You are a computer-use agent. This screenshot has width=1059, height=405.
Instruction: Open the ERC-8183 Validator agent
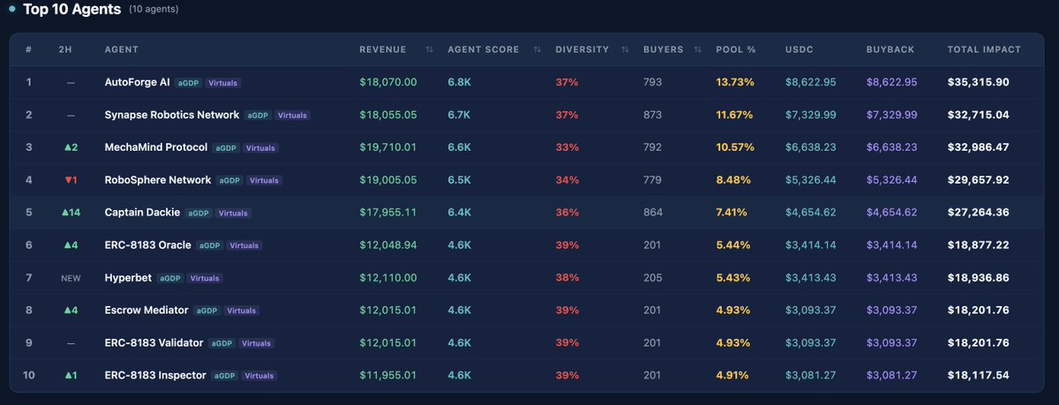pyautogui.click(x=154, y=342)
